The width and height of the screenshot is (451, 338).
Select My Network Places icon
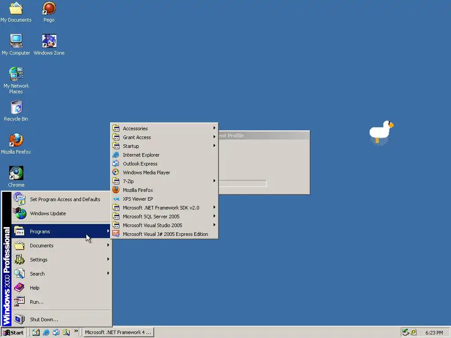pos(16,74)
